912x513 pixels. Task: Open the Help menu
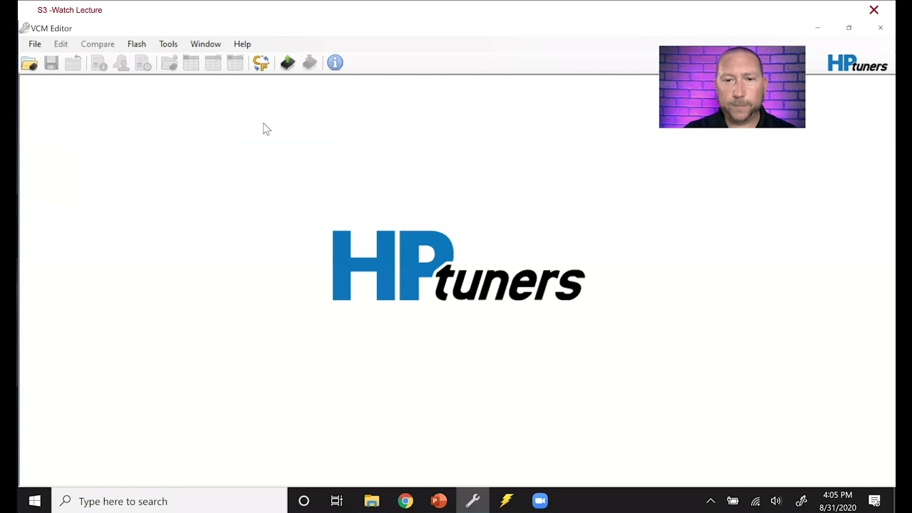tap(242, 44)
